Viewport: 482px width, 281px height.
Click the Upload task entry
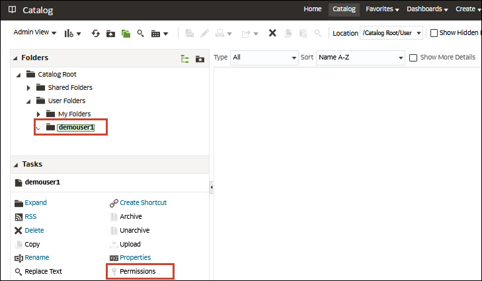pos(130,245)
